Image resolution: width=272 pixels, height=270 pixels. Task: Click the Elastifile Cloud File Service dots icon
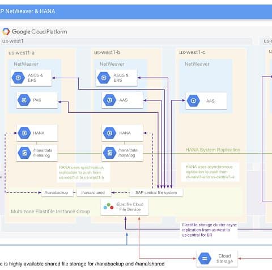tap(109, 206)
